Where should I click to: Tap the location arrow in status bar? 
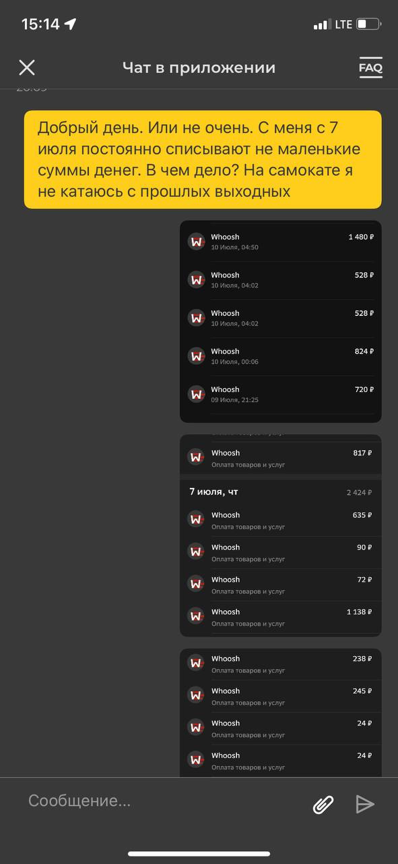pyautogui.click(x=71, y=24)
